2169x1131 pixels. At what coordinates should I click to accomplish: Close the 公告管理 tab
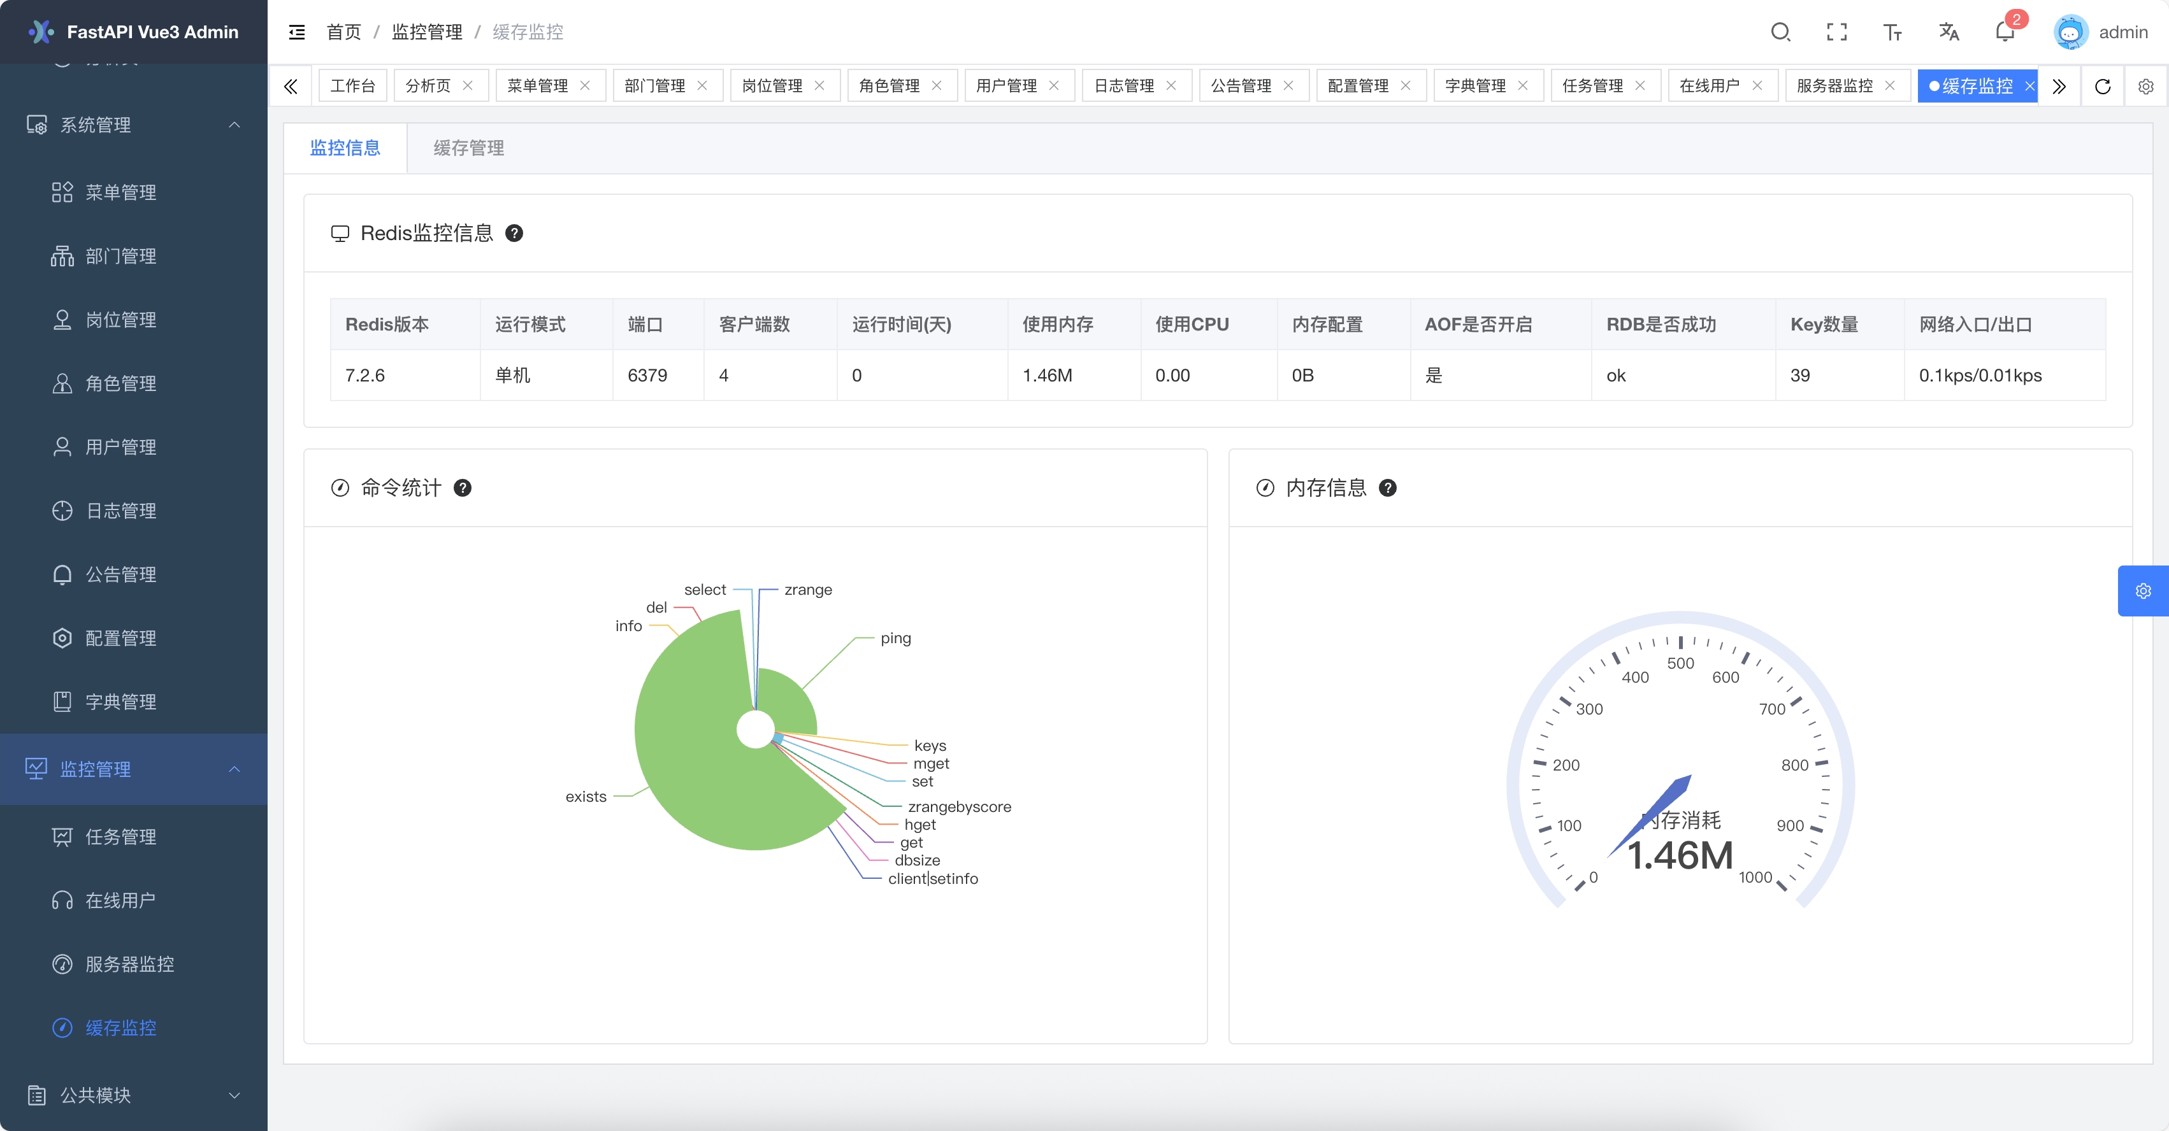click(x=1288, y=86)
